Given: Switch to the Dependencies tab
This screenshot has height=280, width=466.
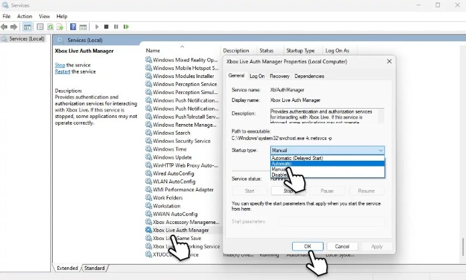Looking at the screenshot, I should pos(309,76).
